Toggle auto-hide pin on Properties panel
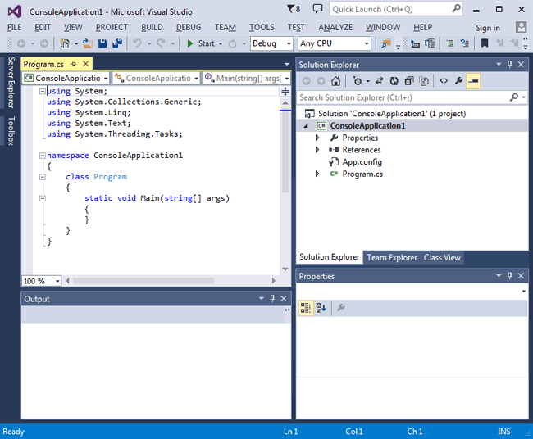The height and width of the screenshot is (439, 533). [x=509, y=276]
